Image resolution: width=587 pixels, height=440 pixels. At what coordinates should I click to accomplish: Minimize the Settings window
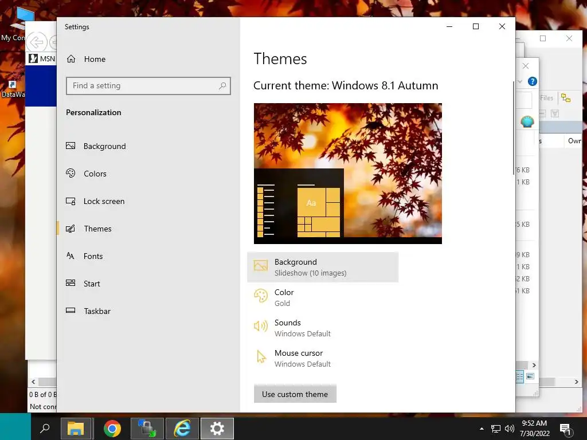coord(449,26)
